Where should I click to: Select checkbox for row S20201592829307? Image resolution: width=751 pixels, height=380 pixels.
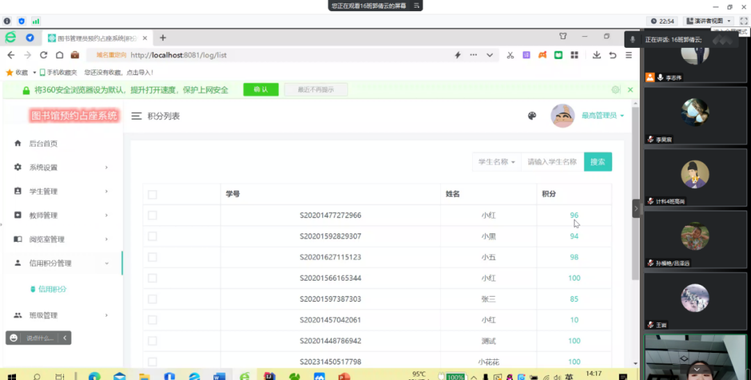point(152,236)
